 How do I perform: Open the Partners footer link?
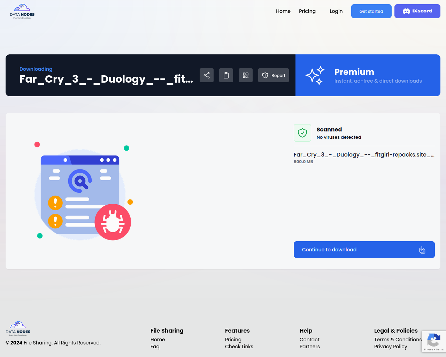coord(310,347)
